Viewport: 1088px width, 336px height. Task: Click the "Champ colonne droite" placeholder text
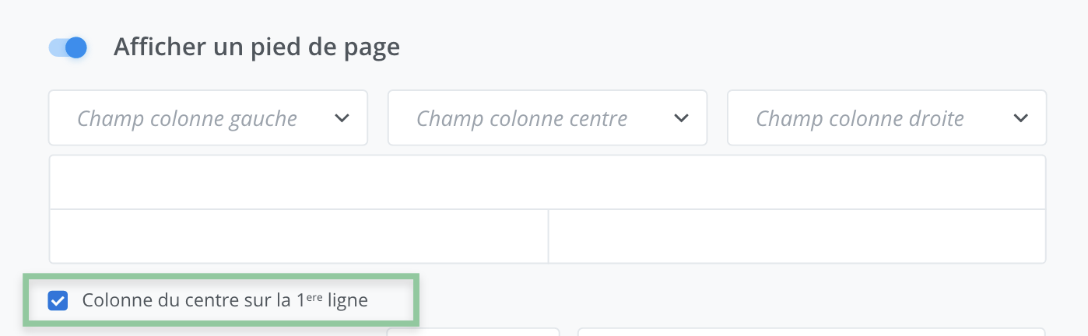[x=860, y=118]
